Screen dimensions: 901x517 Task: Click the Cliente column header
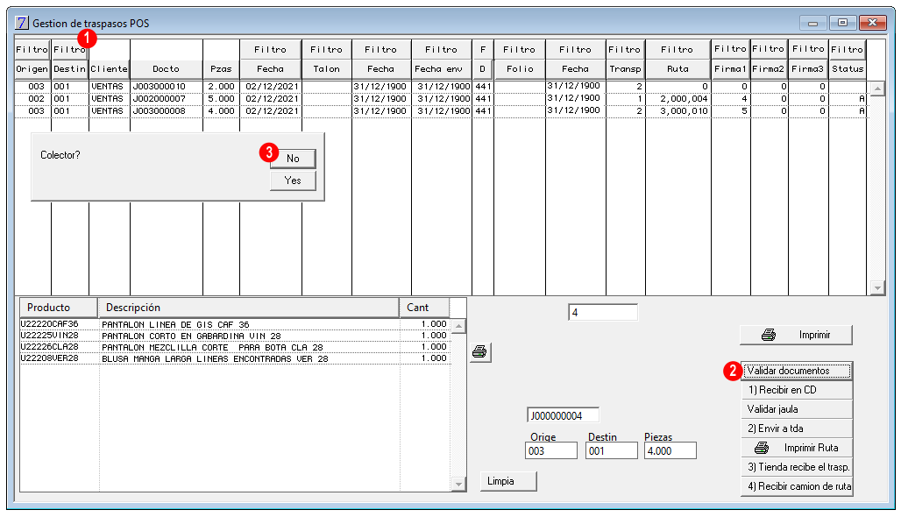(109, 69)
